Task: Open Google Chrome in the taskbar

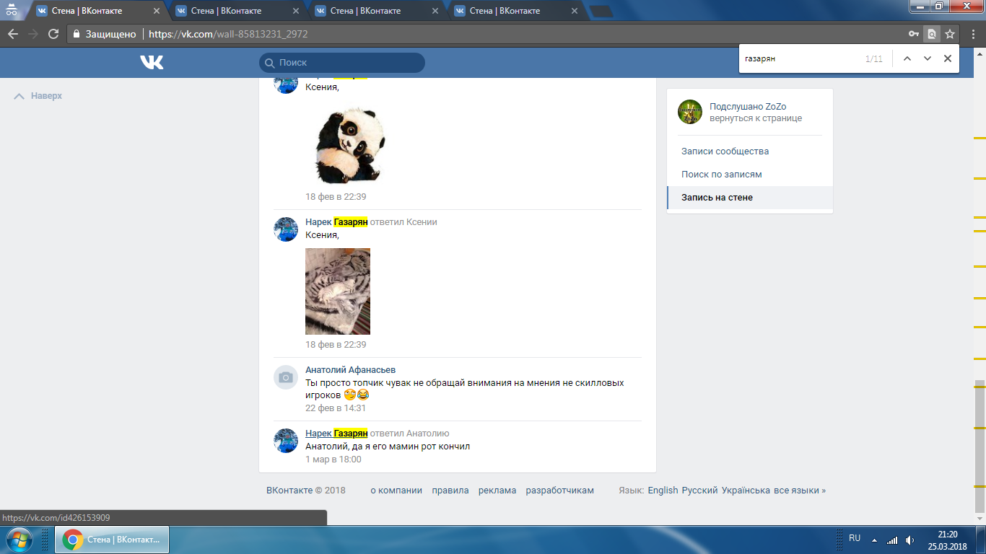Action: [x=112, y=540]
